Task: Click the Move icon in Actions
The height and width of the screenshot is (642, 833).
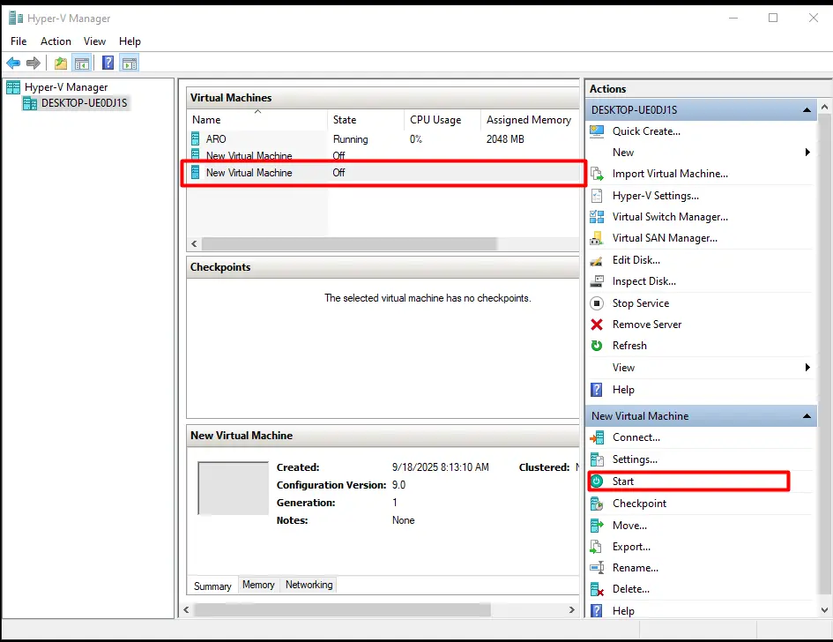Action: [x=597, y=526]
